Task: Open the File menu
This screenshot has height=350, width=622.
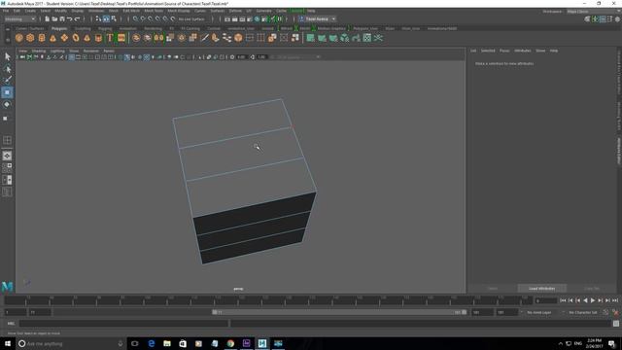Action: (6, 11)
